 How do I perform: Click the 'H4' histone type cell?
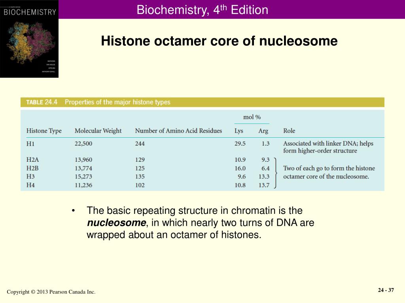[30, 185]
